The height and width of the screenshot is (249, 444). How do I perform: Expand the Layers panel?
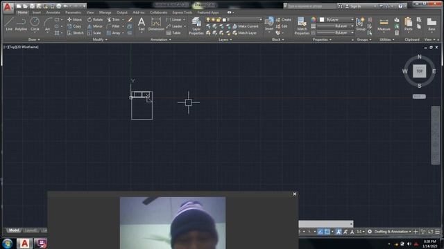point(225,39)
